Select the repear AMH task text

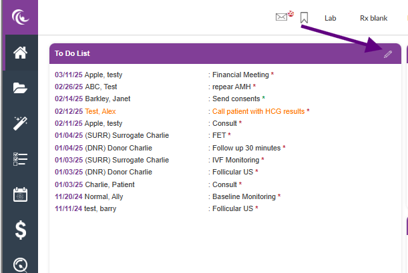click(232, 87)
